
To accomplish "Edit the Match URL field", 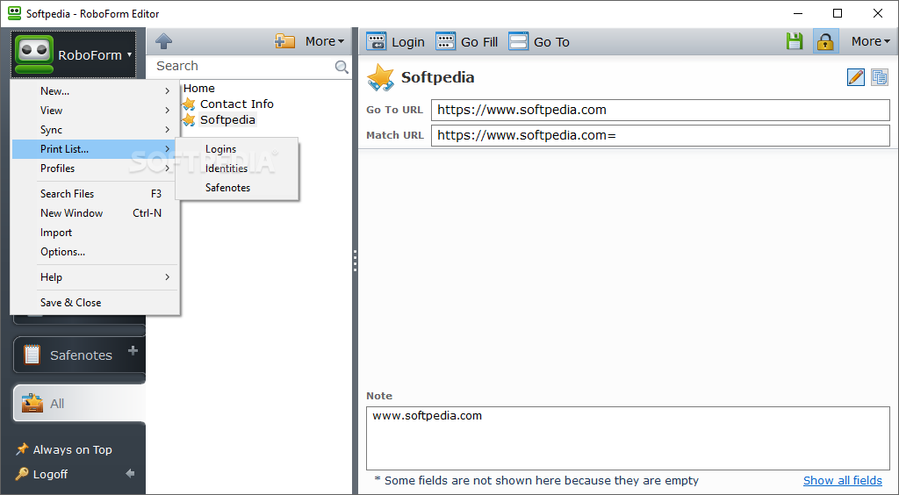I will (x=660, y=135).
